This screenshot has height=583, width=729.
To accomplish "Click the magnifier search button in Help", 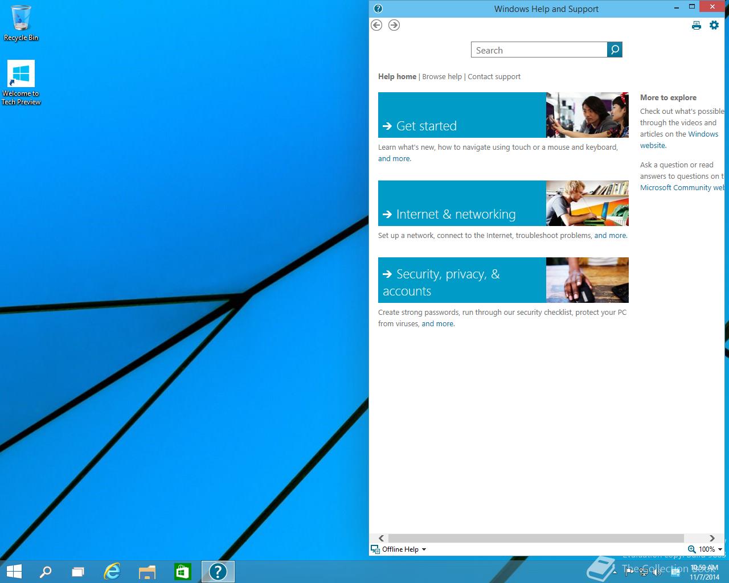I will pyautogui.click(x=615, y=50).
